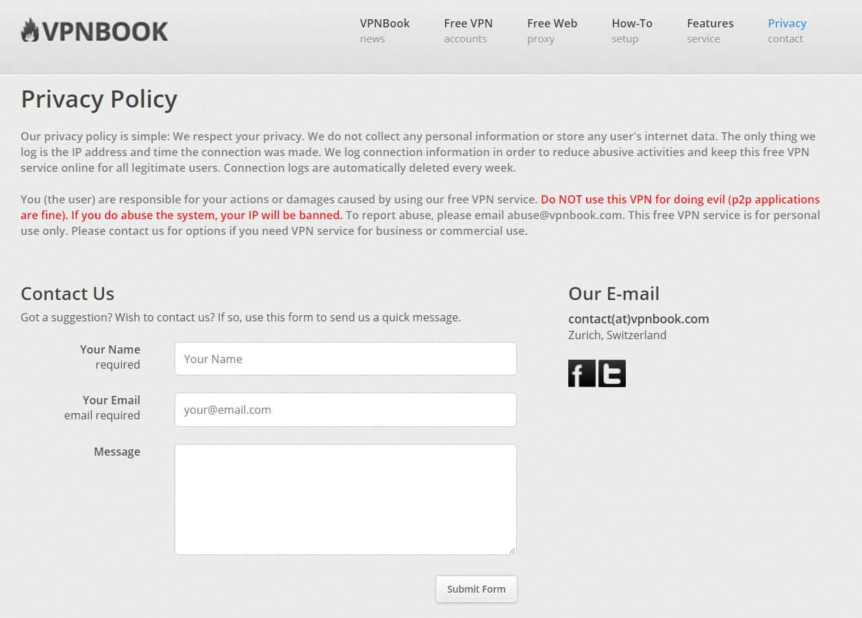This screenshot has width=862, height=618.
Task: Click the 'Got a suggestion?' intro line
Action: pos(241,317)
